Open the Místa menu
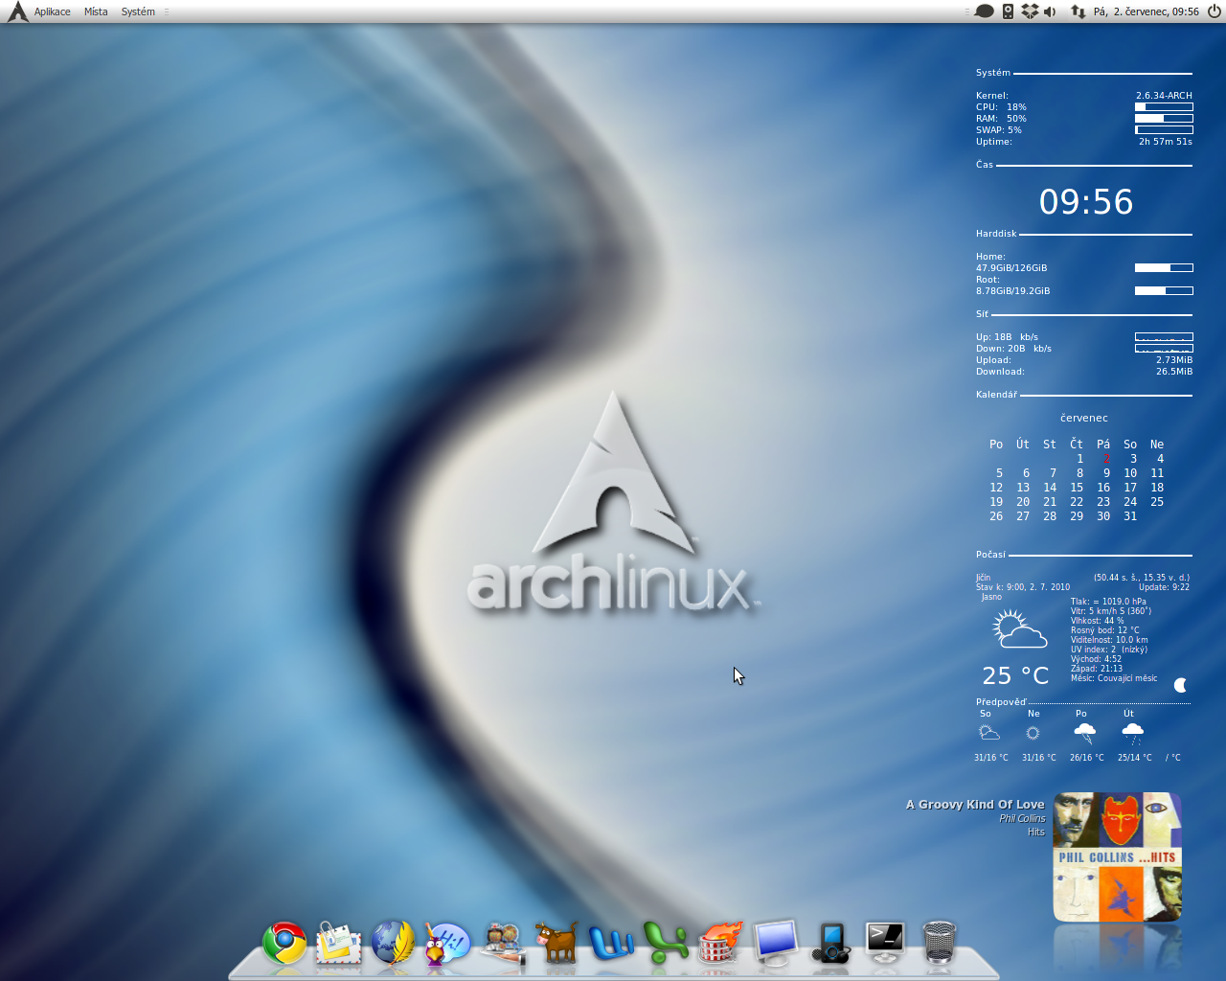 (96, 11)
